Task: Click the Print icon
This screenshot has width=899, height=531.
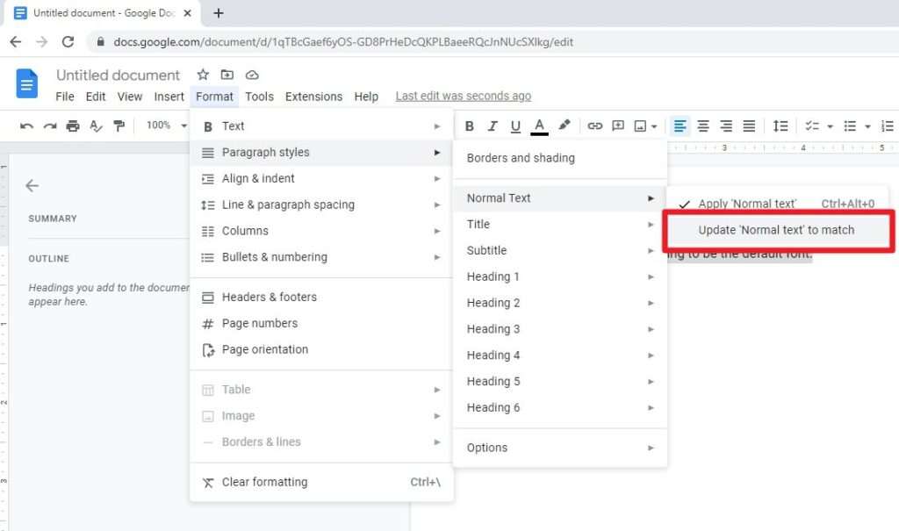Action: point(74,126)
